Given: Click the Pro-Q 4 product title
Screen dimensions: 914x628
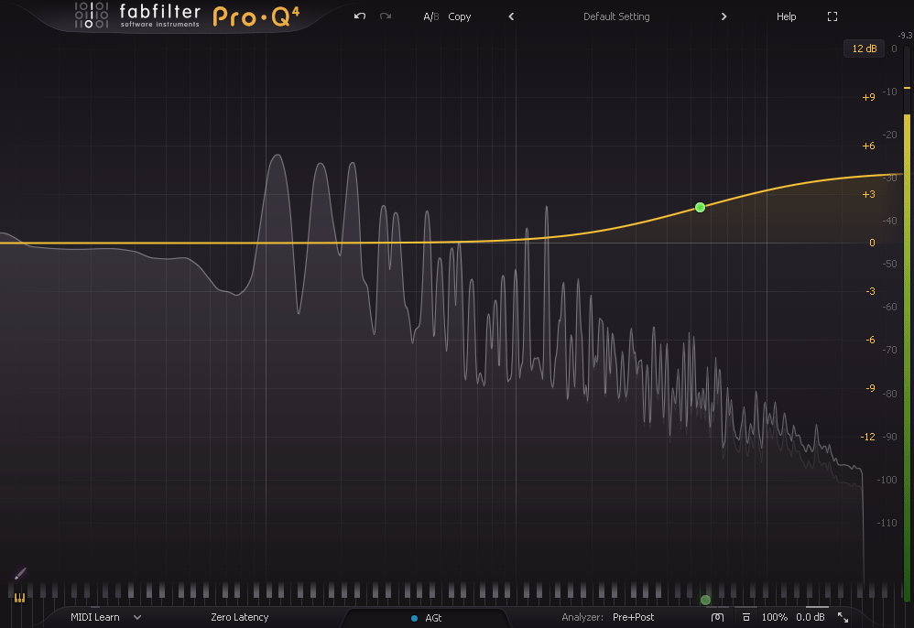Looking at the screenshot, I should click(x=256, y=16).
